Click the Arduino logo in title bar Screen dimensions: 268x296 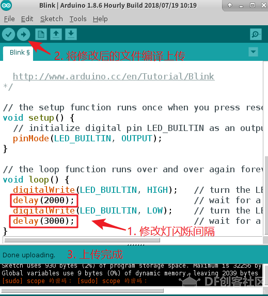6,5
